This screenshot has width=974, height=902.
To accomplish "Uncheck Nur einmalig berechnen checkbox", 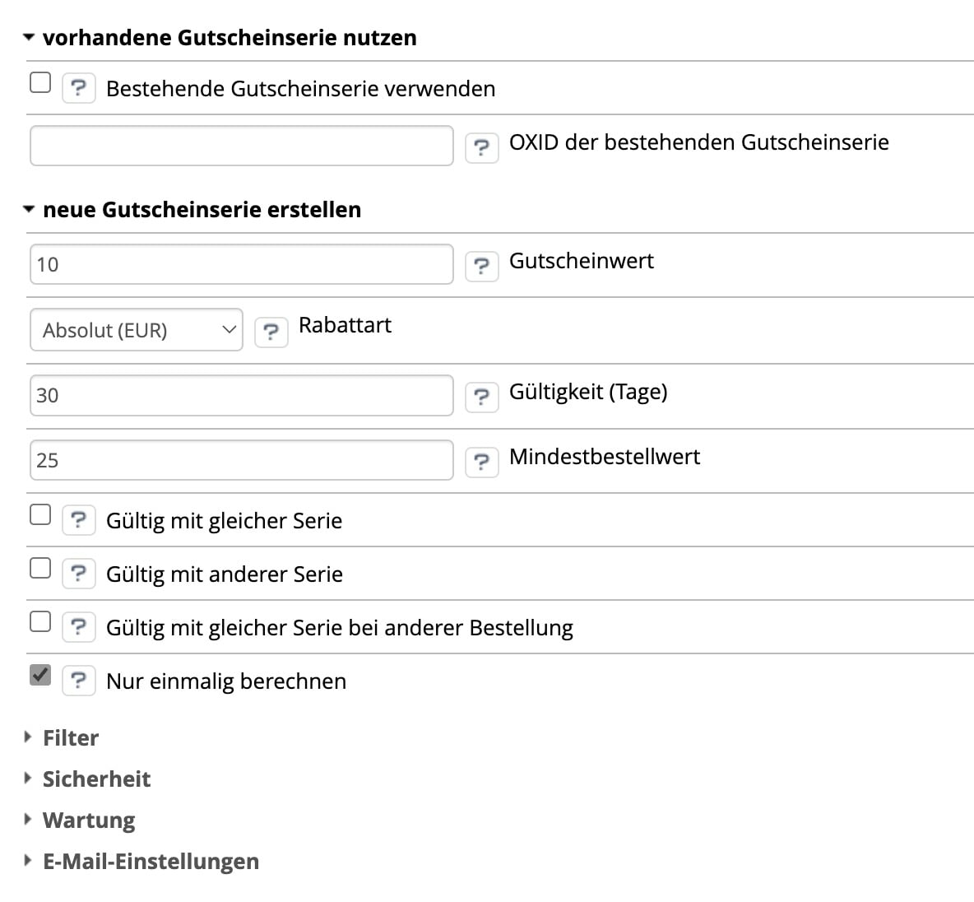I will click(x=40, y=675).
